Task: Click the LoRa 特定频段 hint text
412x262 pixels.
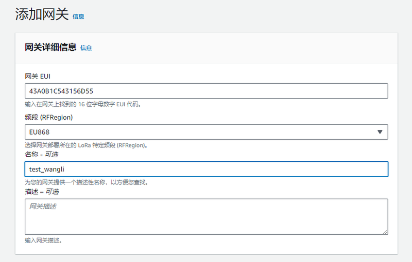Action: coord(87,145)
